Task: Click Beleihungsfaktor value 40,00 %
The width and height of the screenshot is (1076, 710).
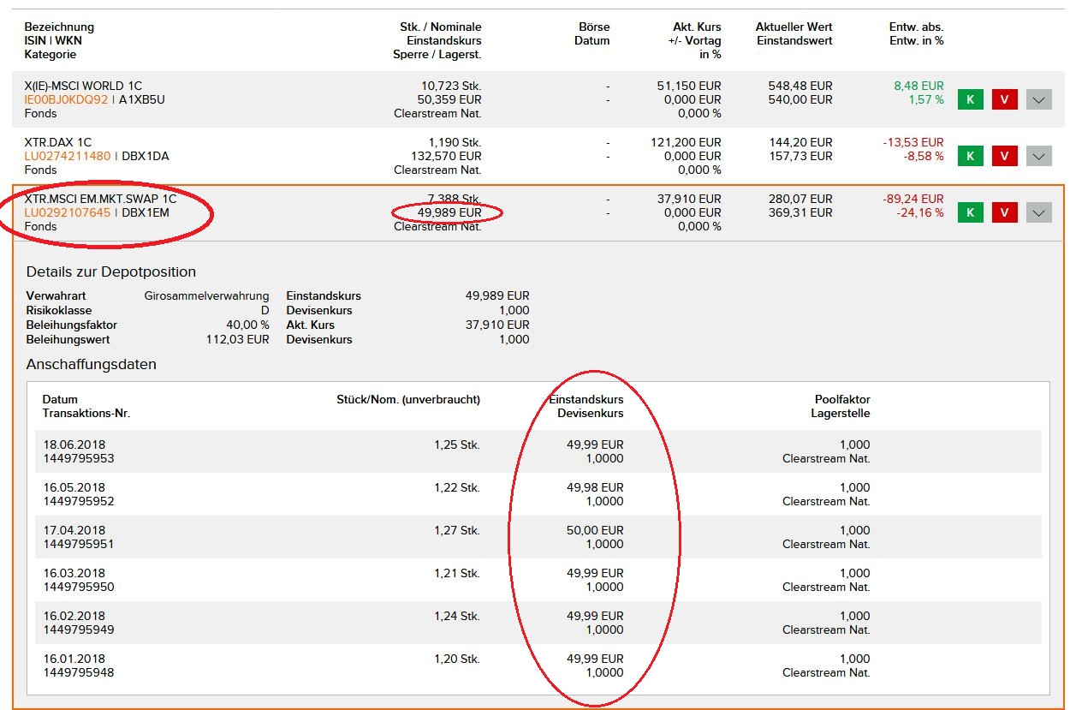Action: 247,325
